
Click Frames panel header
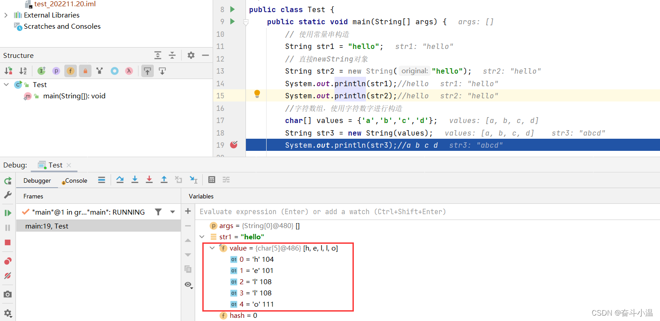click(x=33, y=196)
